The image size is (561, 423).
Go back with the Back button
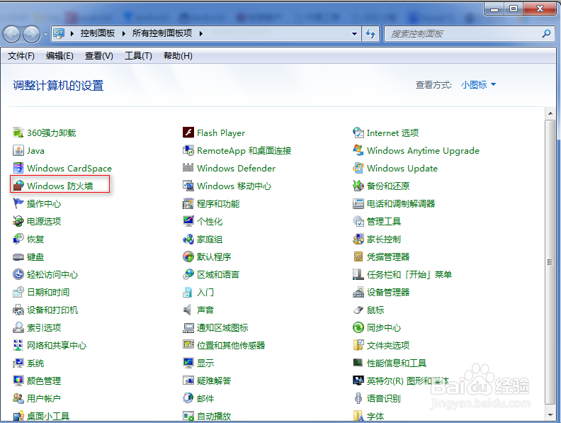tap(11, 34)
